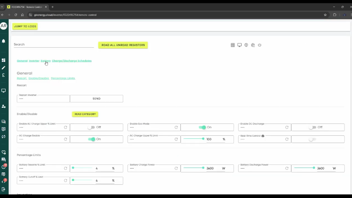Open the dashboard grid icon in sidebar

(x=3, y=60)
